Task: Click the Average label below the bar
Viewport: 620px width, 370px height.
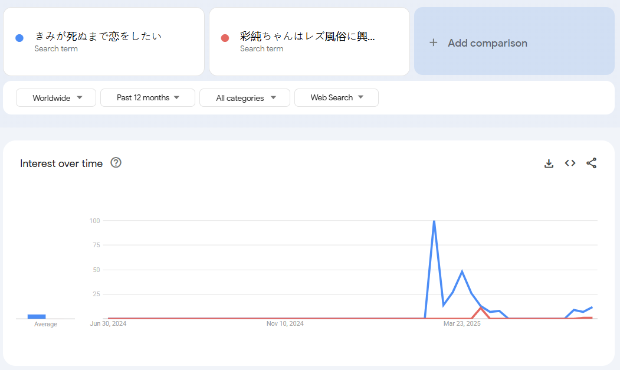Action: click(45, 324)
